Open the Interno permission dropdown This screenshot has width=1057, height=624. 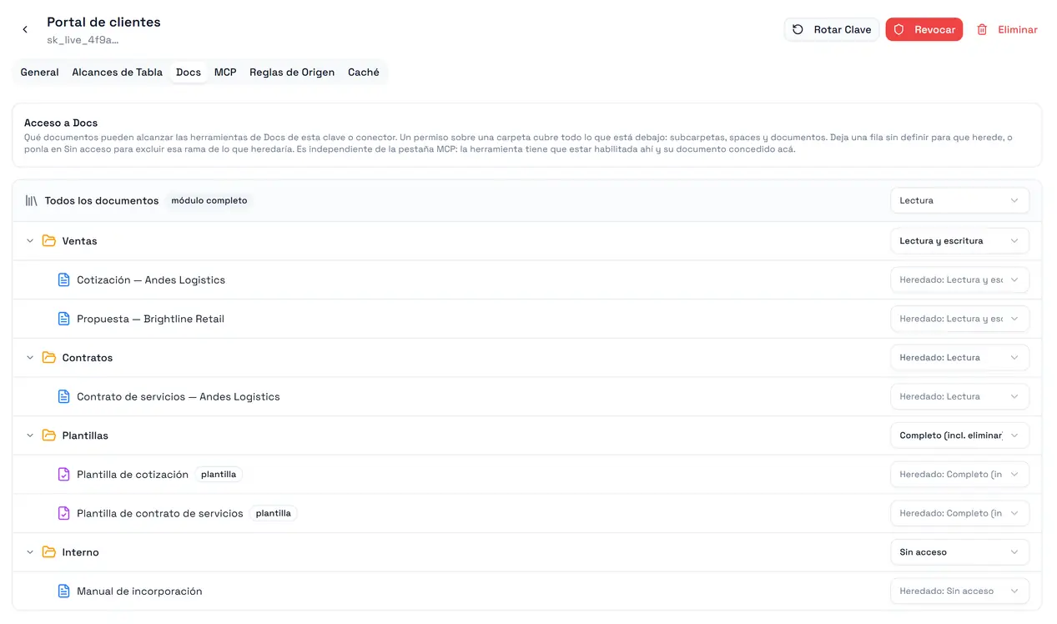tap(959, 552)
